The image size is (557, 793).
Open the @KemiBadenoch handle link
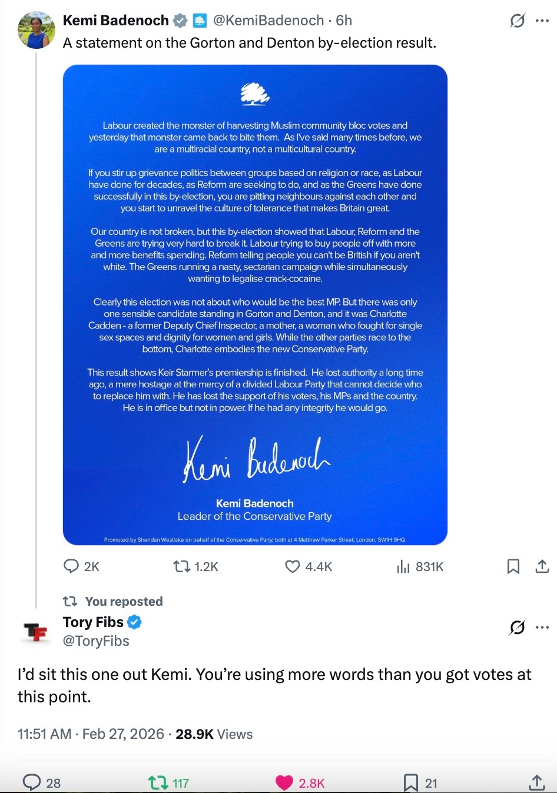[x=268, y=21]
